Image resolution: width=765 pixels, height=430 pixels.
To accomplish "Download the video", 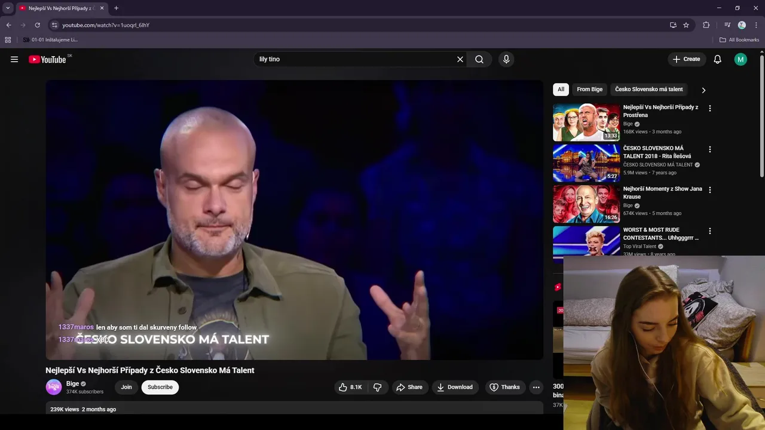I will [x=455, y=387].
